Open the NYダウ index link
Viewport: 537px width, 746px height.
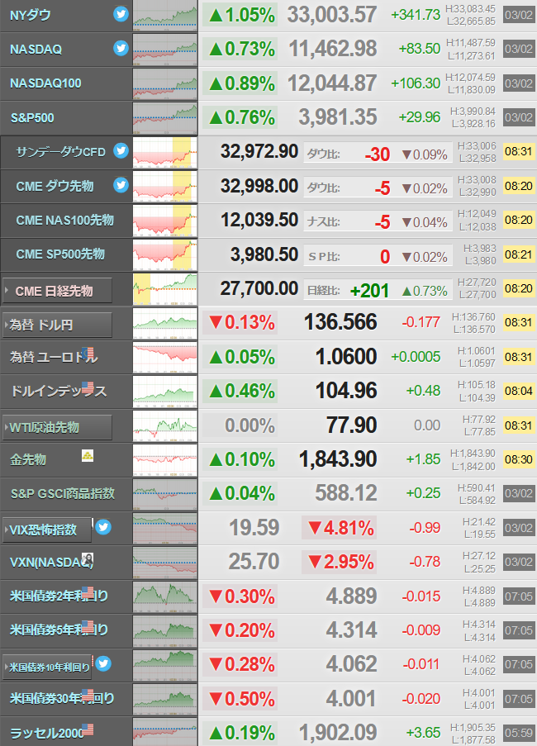[x=31, y=15]
